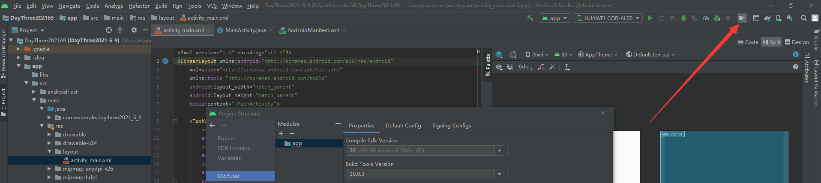Open Project Structure icon in toolbar

point(742,18)
